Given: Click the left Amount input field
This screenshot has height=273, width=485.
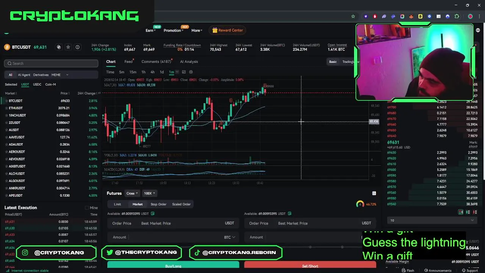Looking at the screenshot, I should pyautogui.click(x=173, y=237).
